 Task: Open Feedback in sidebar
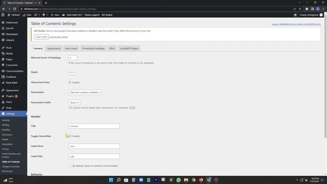tap(11, 77)
